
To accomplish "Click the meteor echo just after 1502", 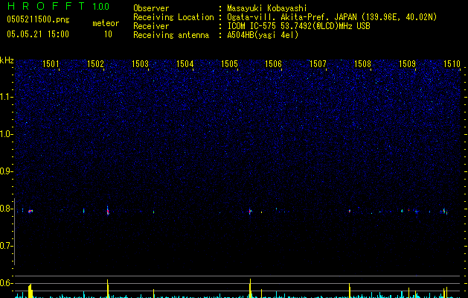I will 108,211.
